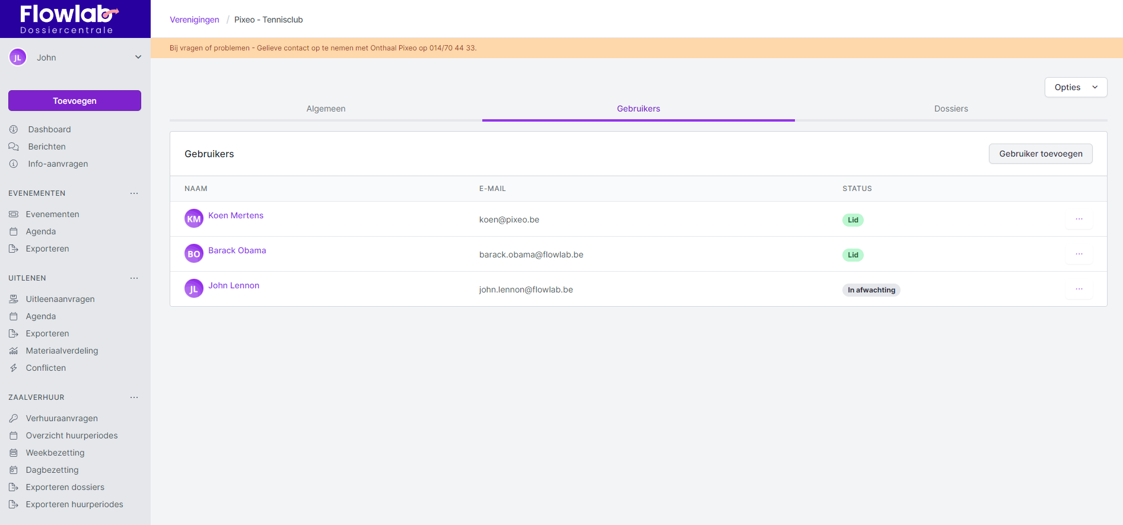Expand the John user account menu
Viewport: 1123px width, 525px height.
coord(138,58)
